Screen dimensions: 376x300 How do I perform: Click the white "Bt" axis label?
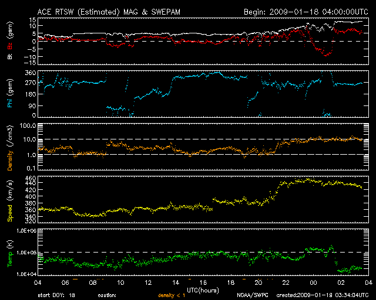tap(10, 56)
